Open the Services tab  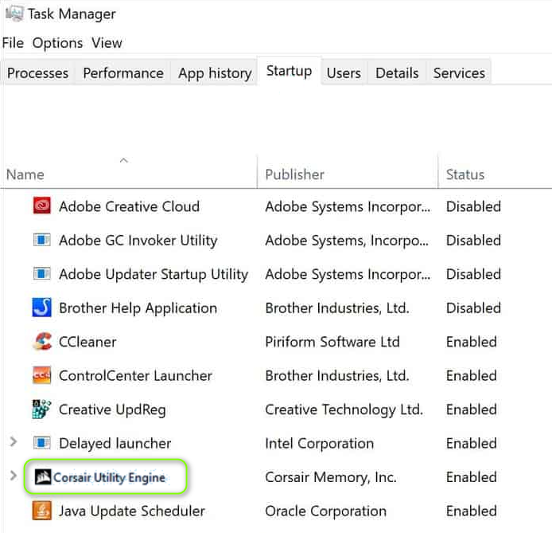(459, 73)
